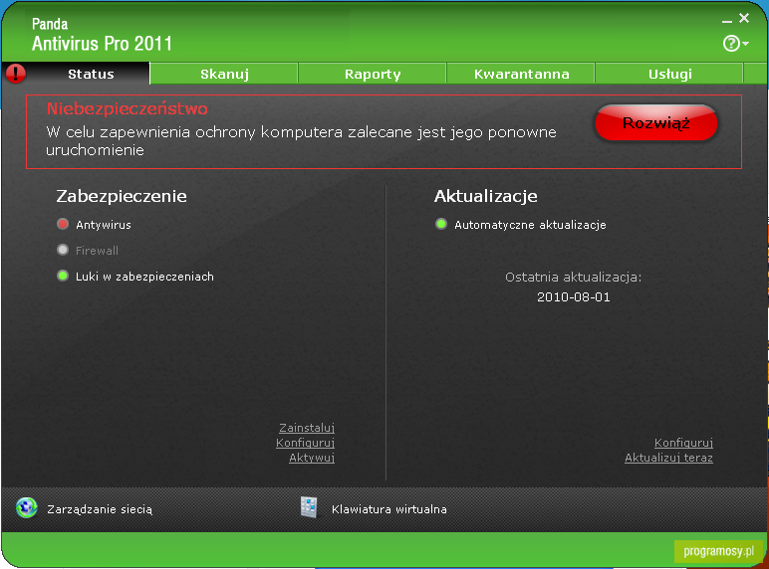Click the green Automatyczne aktualizacje indicator
Image resolution: width=769 pixels, height=569 pixels.
[441, 224]
